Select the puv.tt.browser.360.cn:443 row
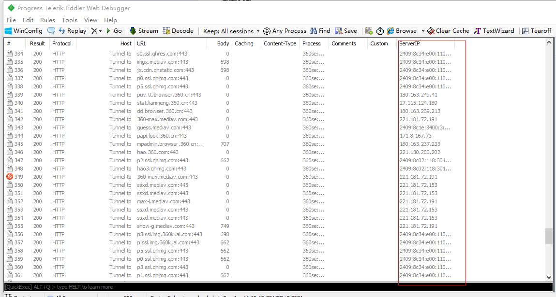 pyautogui.click(x=229, y=95)
